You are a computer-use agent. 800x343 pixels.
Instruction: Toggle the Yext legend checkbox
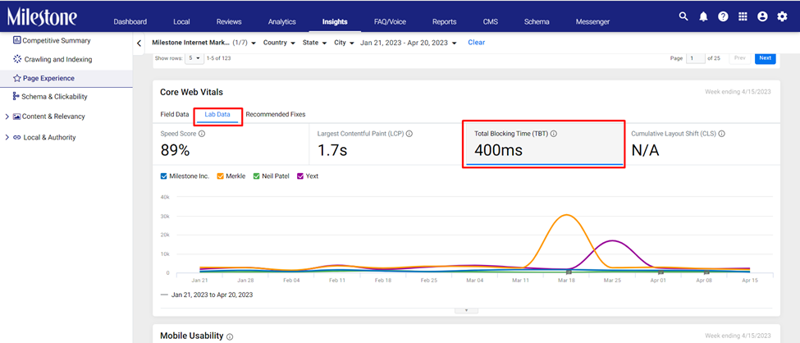coord(300,176)
